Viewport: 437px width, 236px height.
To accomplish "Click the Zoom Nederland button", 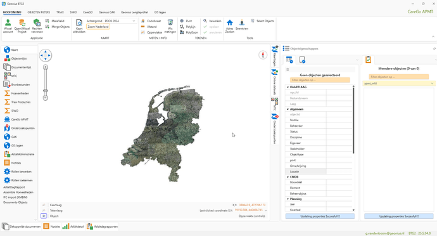I will click(x=98, y=27).
